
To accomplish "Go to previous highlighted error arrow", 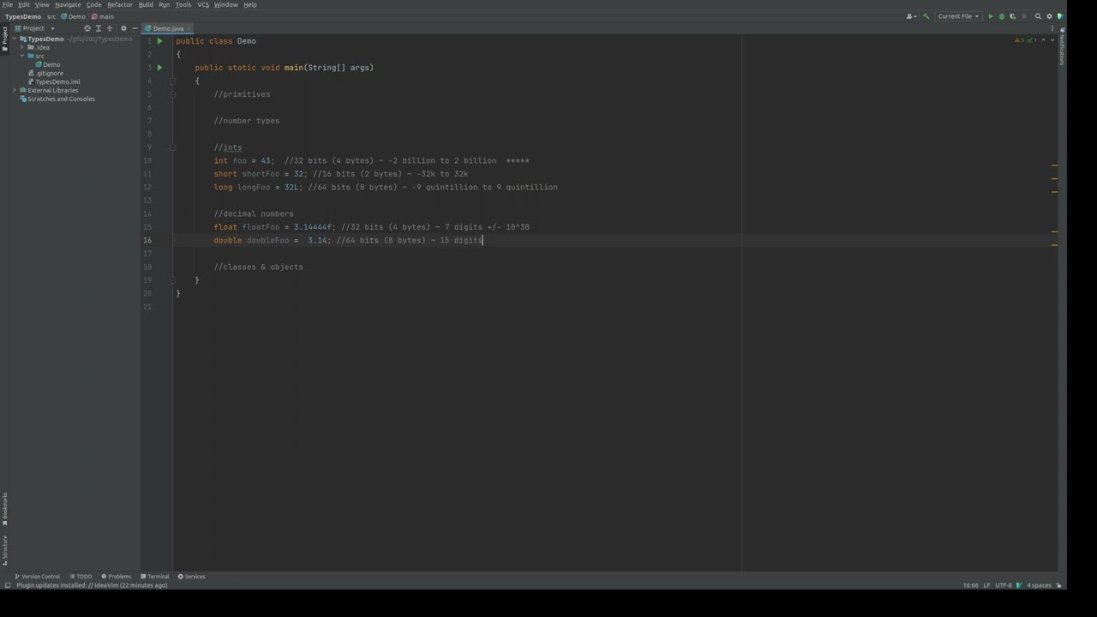I will (x=1045, y=40).
